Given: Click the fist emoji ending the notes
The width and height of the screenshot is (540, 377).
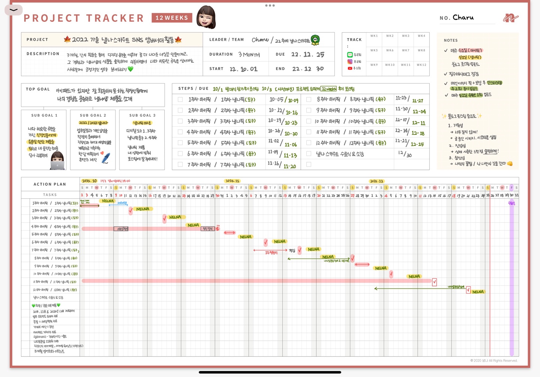Looking at the screenshot, I should pos(510,164).
